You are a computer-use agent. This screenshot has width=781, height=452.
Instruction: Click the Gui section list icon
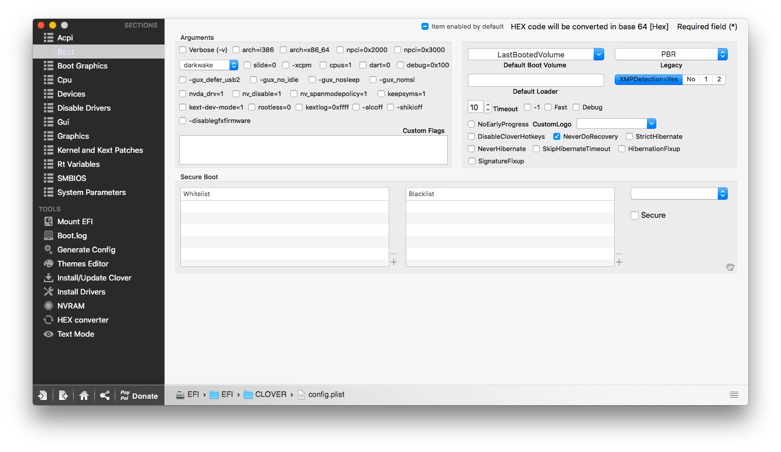pyautogui.click(x=49, y=122)
